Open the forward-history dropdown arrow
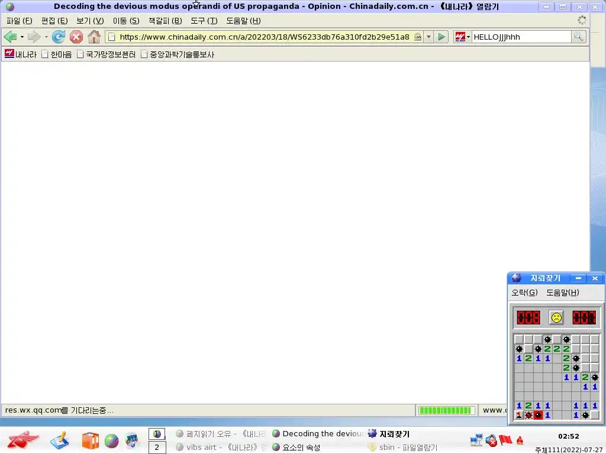The width and height of the screenshot is (606, 454). 46,37
